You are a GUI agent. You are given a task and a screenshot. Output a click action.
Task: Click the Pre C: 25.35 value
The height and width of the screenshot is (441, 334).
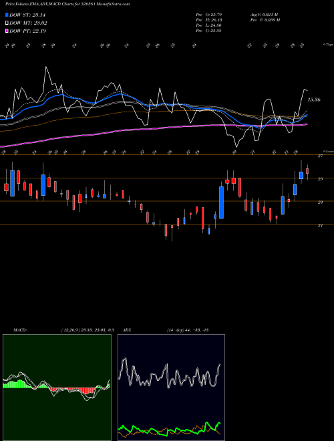[209, 31]
